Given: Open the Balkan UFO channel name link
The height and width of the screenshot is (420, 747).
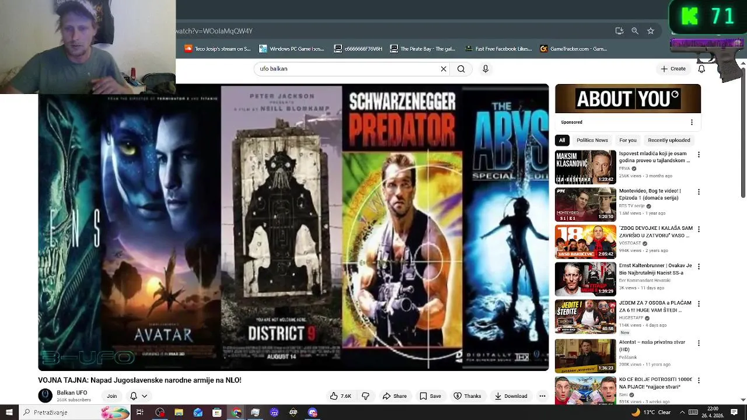Looking at the screenshot, I should coord(72,393).
